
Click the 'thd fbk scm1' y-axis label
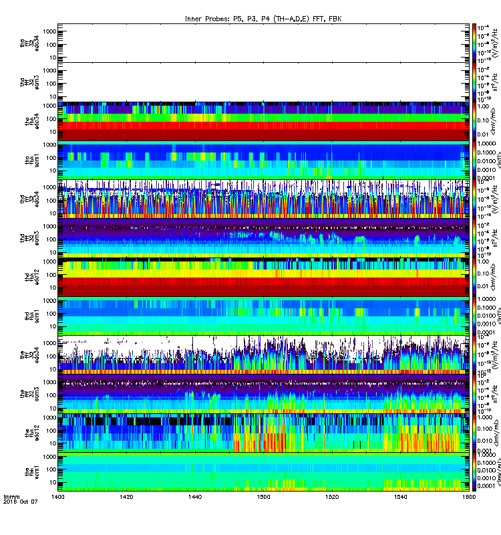tap(32, 316)
